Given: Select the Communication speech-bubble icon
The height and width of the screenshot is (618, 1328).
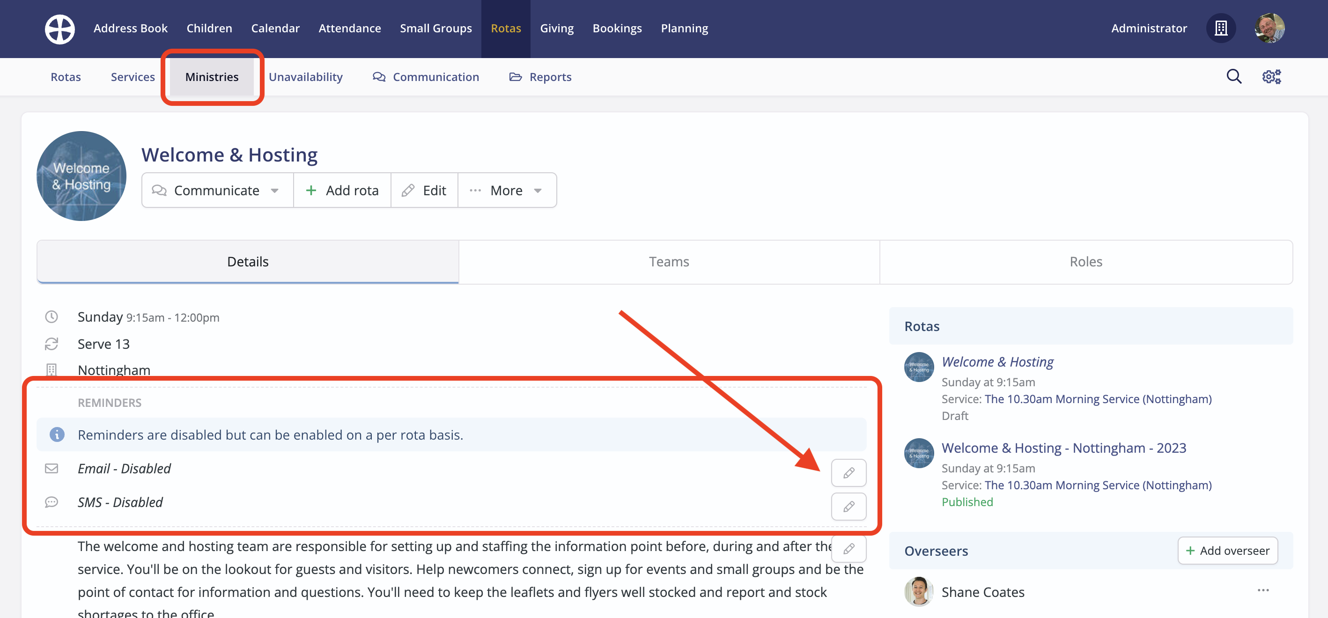Looking at the screenshot, I should [379, 76].
